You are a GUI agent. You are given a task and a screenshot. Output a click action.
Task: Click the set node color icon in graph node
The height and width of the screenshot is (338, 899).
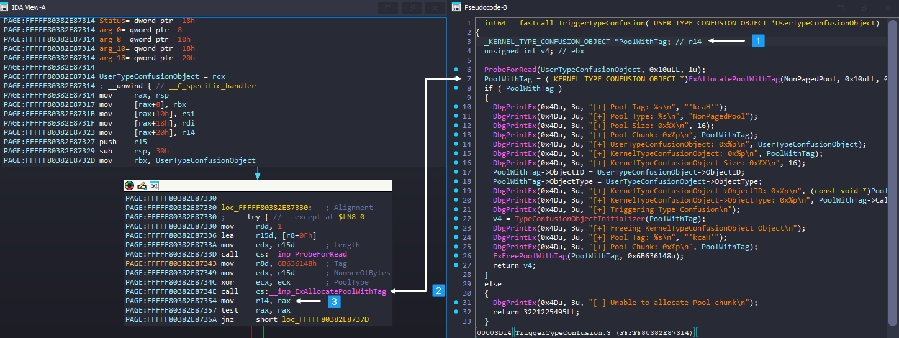[x=130, y=185]
